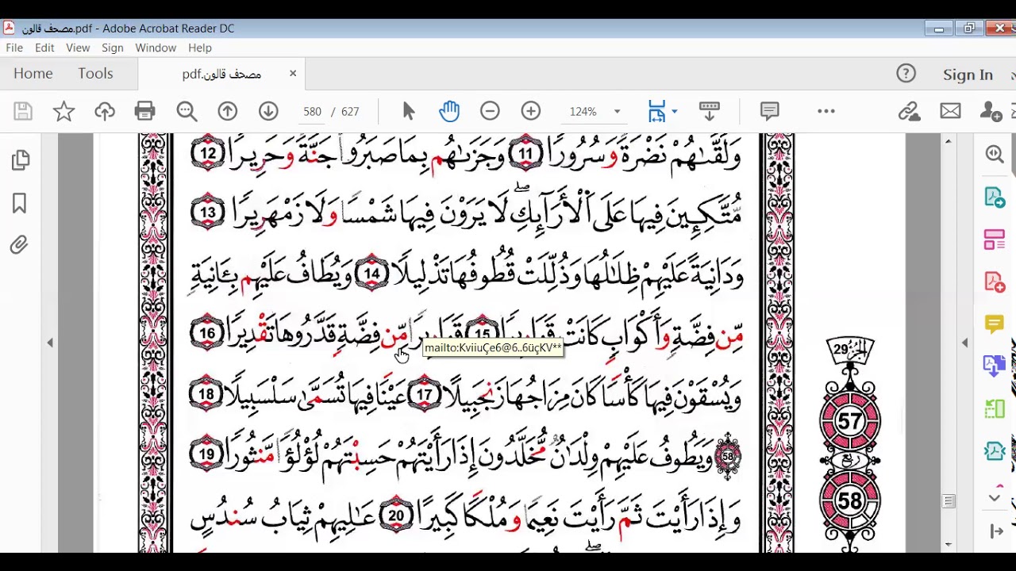Upload file to cloud icon
This screenshot has height=571, width=1016.
click(x=105, y=112)
